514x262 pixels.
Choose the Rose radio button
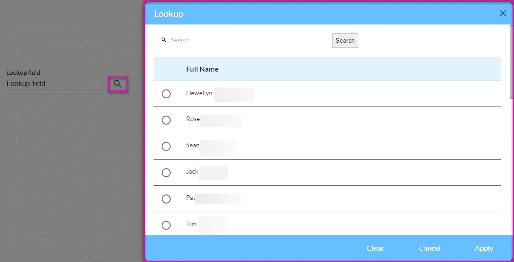[x=166, y=120]
